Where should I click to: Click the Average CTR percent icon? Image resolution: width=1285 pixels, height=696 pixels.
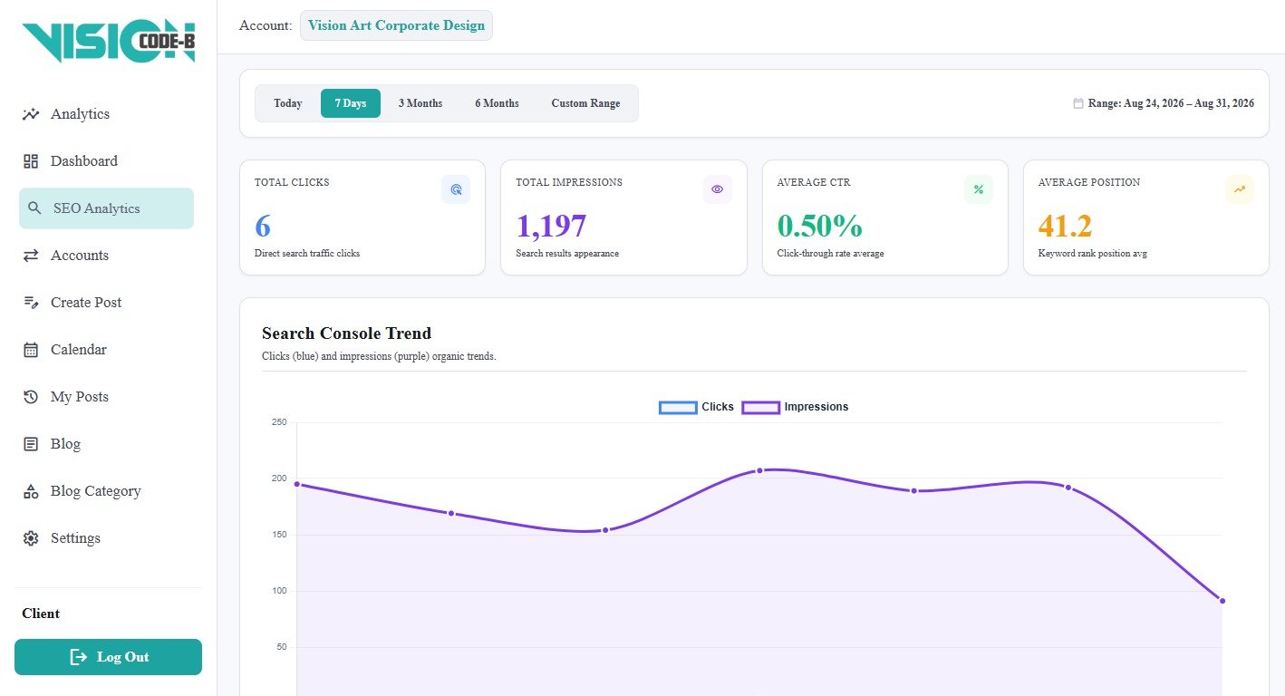(x=978, y=189)
